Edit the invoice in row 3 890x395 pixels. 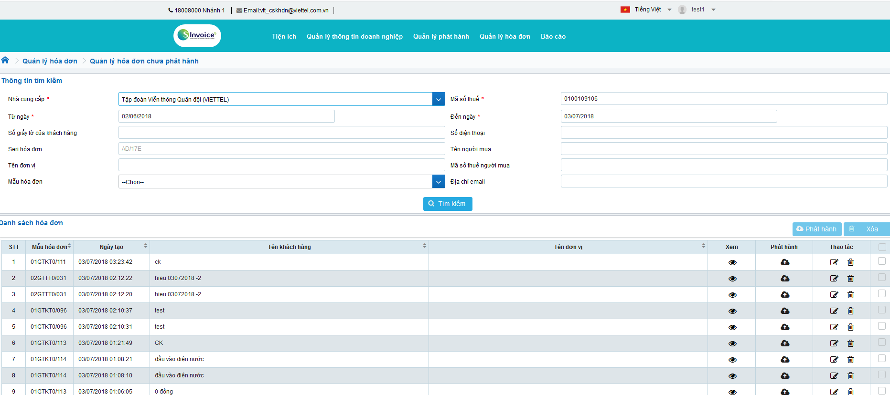pos(834,295)
